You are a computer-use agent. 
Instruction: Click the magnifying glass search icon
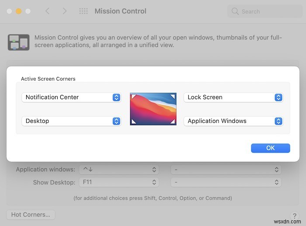click(235, 11)
